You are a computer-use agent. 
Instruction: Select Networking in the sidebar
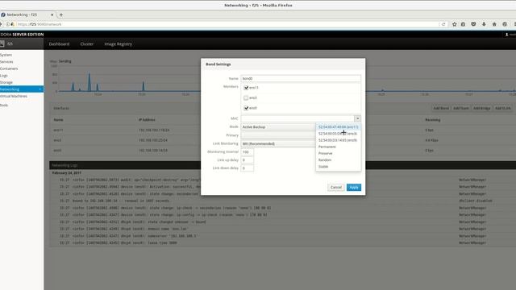22,89
